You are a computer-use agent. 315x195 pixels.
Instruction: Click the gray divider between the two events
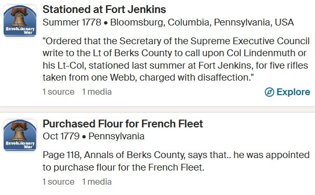click(x=157, y=110)
